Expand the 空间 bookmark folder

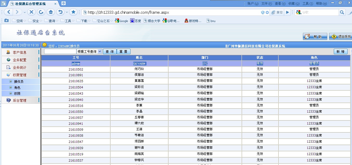click(19, 21)
